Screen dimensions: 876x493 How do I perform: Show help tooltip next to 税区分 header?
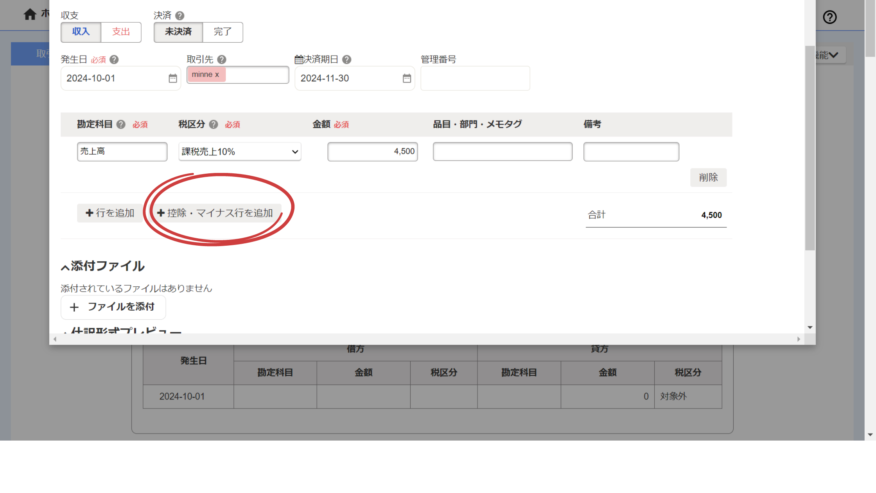coord(214,124)
